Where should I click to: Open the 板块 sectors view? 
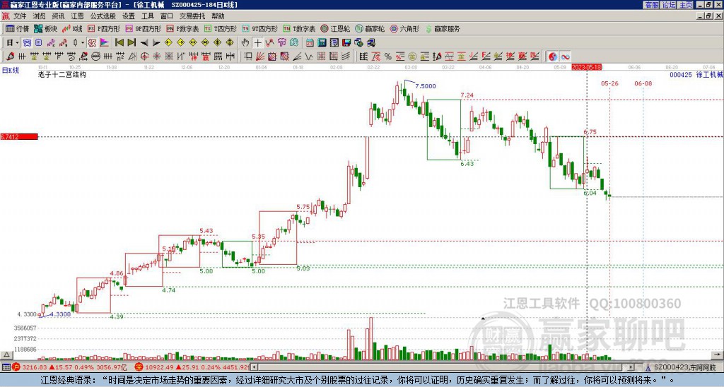(45, 28)
